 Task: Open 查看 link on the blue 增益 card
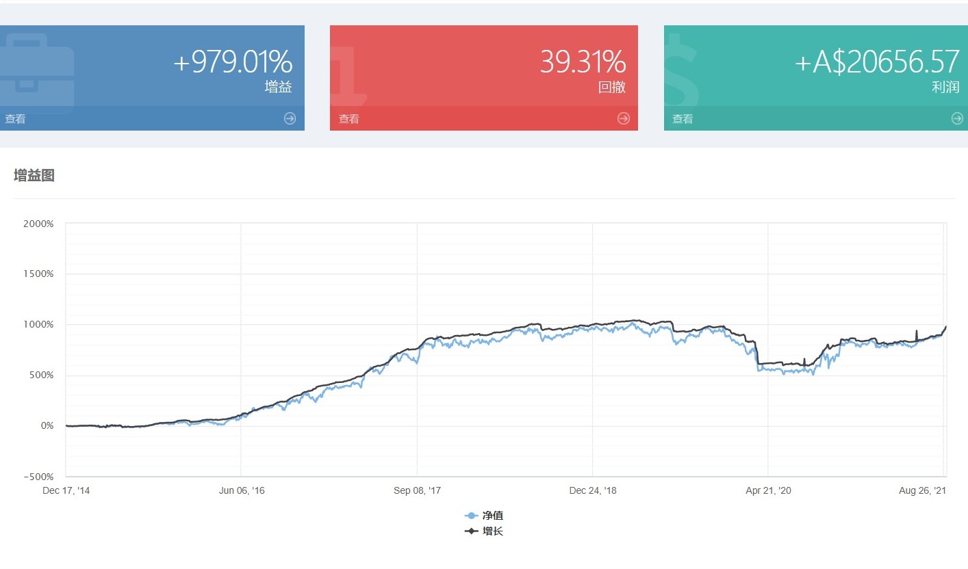(x=15, y=119)
